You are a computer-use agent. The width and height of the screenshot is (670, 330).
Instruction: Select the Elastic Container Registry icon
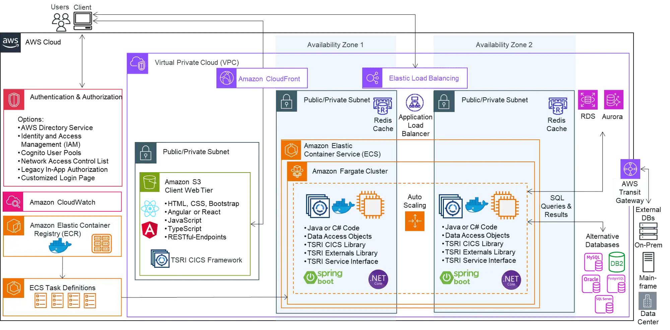14,226
